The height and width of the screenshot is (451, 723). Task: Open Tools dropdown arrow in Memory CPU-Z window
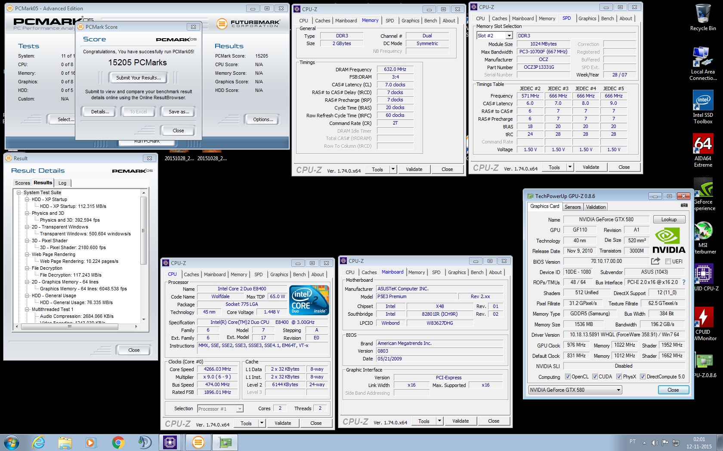tap(393, 169)
